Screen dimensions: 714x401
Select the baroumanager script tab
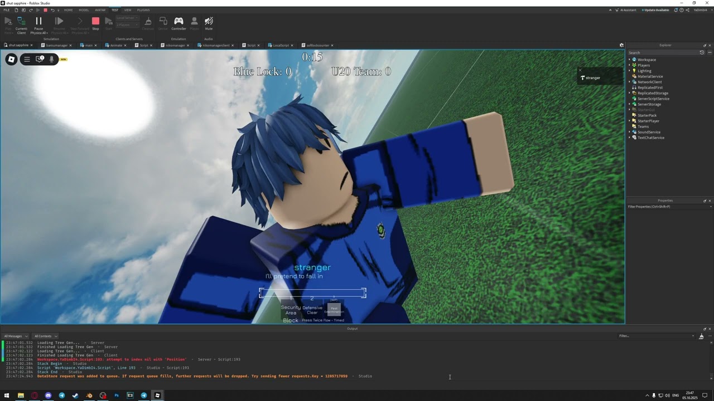pyautogui.click(x=57, y=45)
